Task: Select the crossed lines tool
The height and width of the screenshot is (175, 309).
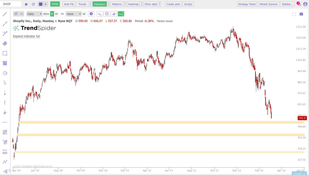Action: [5, 112]
